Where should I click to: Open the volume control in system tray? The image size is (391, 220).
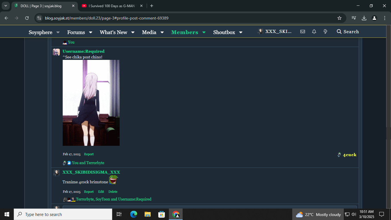click(x=354, y=214)
